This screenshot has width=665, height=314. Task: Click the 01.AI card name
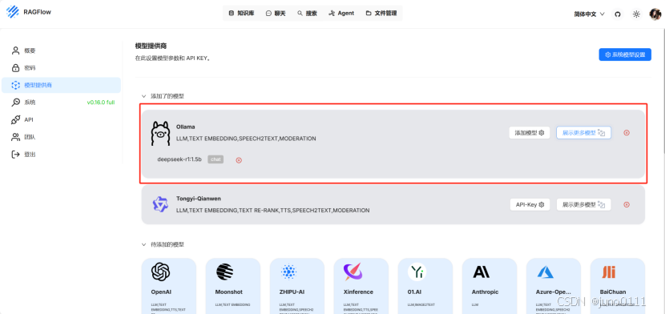point(414,292)
